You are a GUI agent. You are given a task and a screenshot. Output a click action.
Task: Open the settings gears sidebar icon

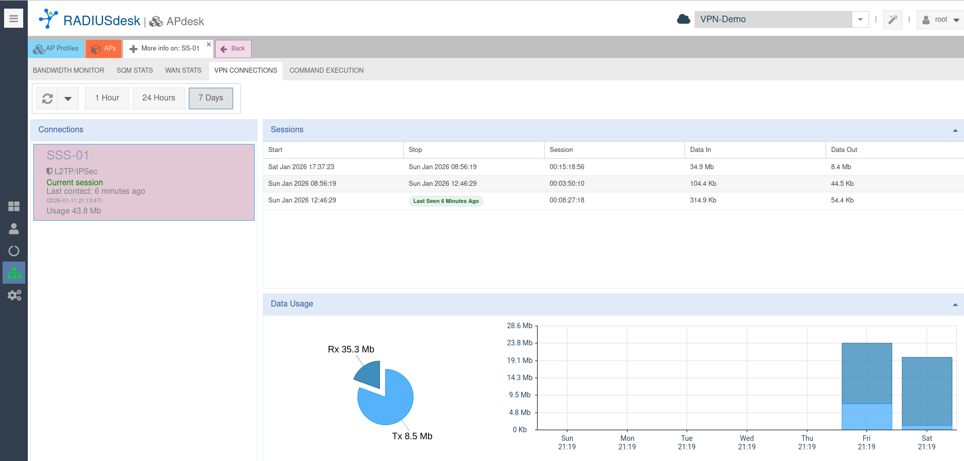pyautogui.click(x=14, y=295)
